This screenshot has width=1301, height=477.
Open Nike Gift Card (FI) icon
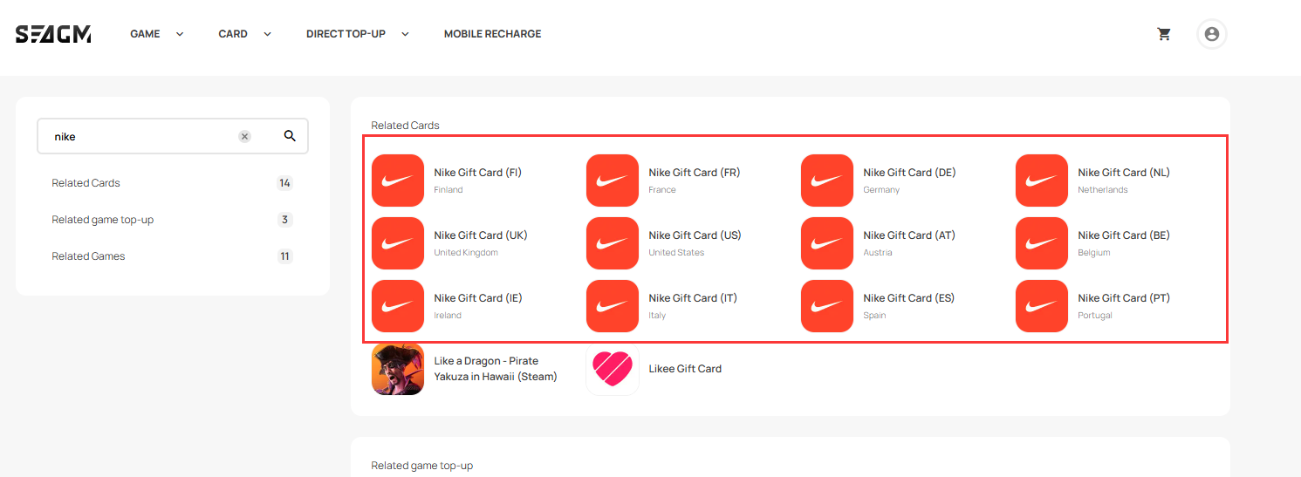click(x=398, y=181)
